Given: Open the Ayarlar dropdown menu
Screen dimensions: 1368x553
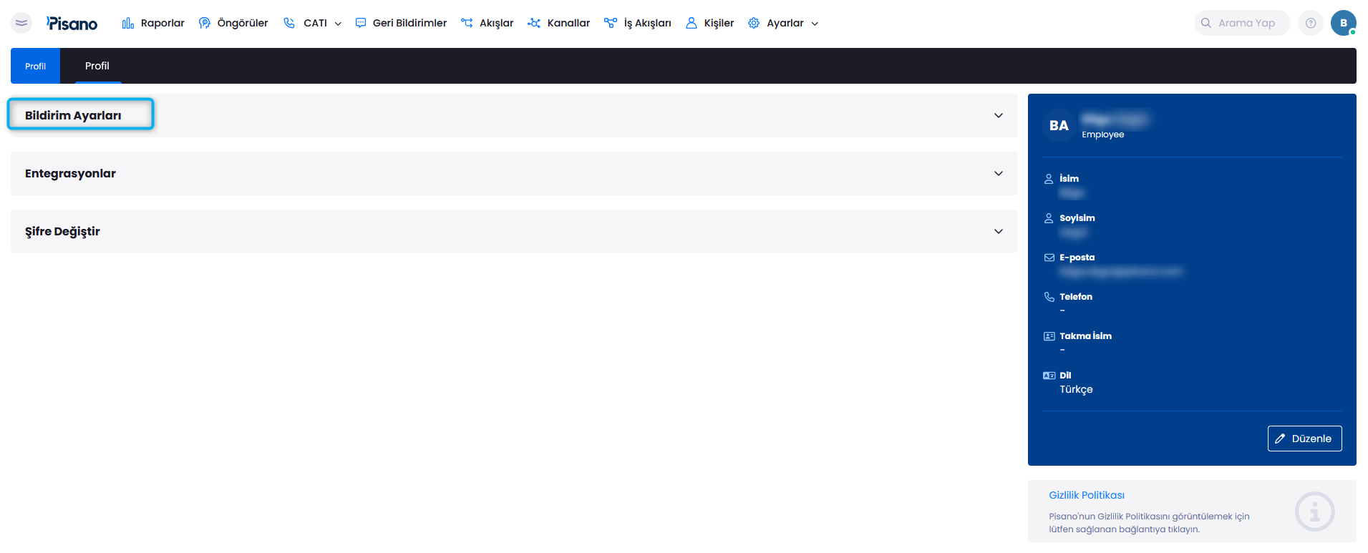Looking at the screenshot, I should point(784,23).
